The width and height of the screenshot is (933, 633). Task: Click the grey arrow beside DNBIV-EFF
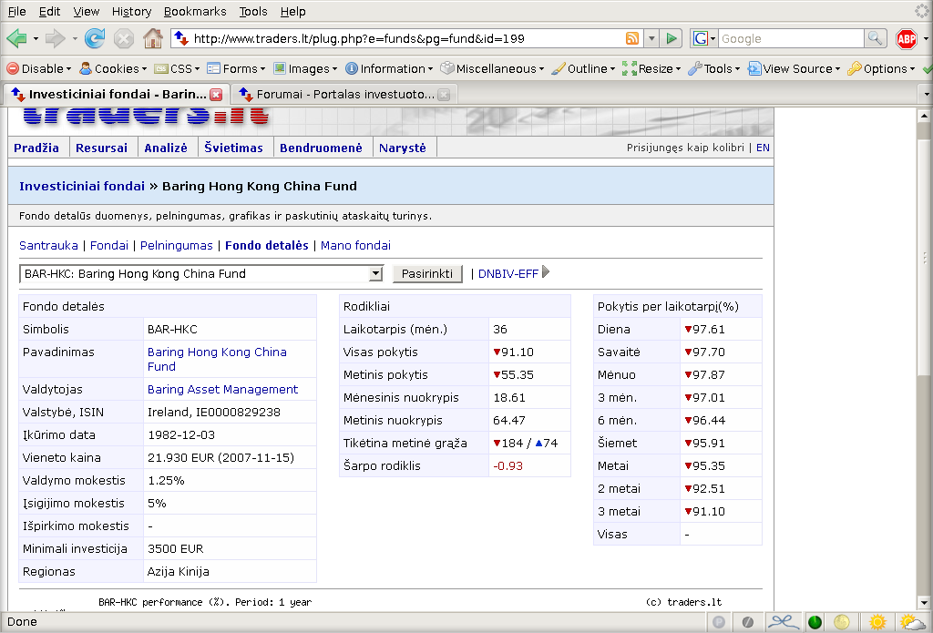pos(546,272)
